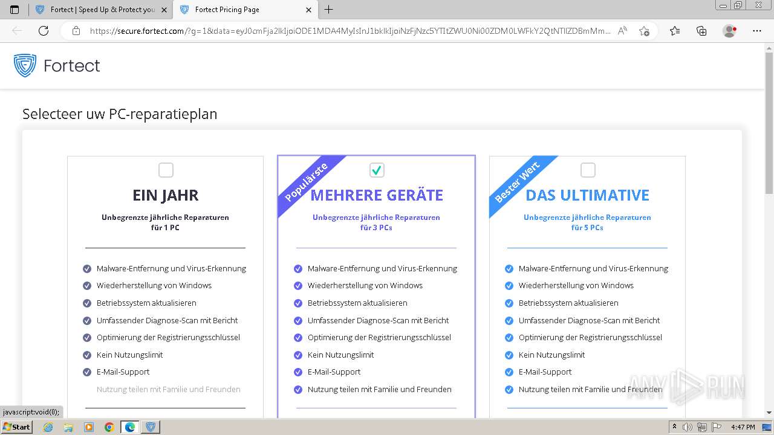
Task: Click 'für 3 PCs' subtitle text
Action: tap(376, 228)
